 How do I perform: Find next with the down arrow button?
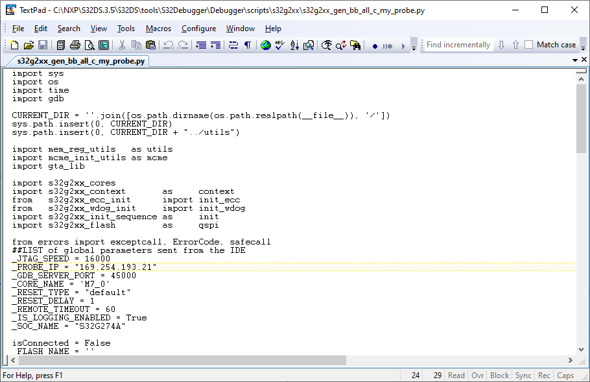click(501, 45)
